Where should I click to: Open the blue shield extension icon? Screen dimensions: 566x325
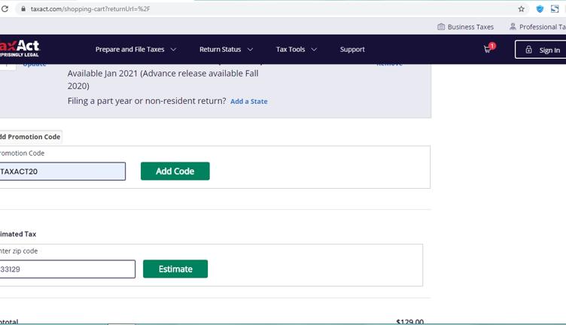(540, 9)
